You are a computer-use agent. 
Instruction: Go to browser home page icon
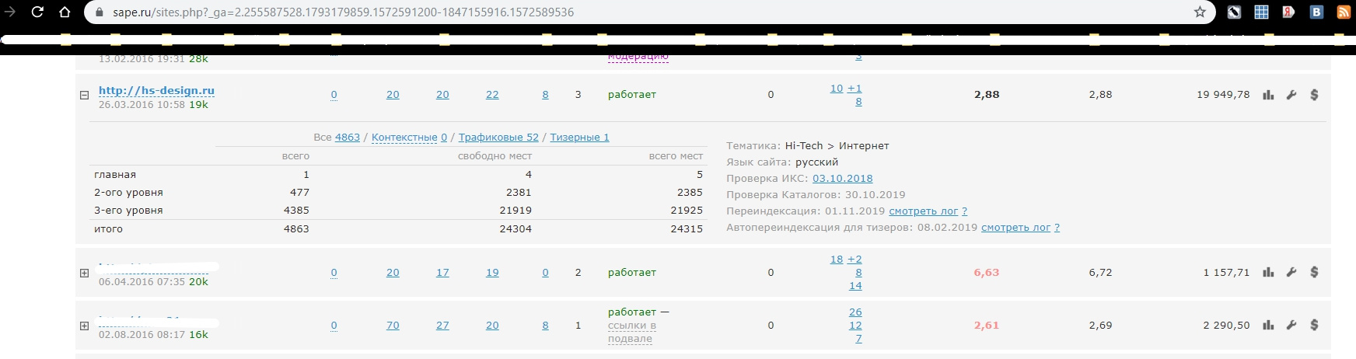[65, 12]
